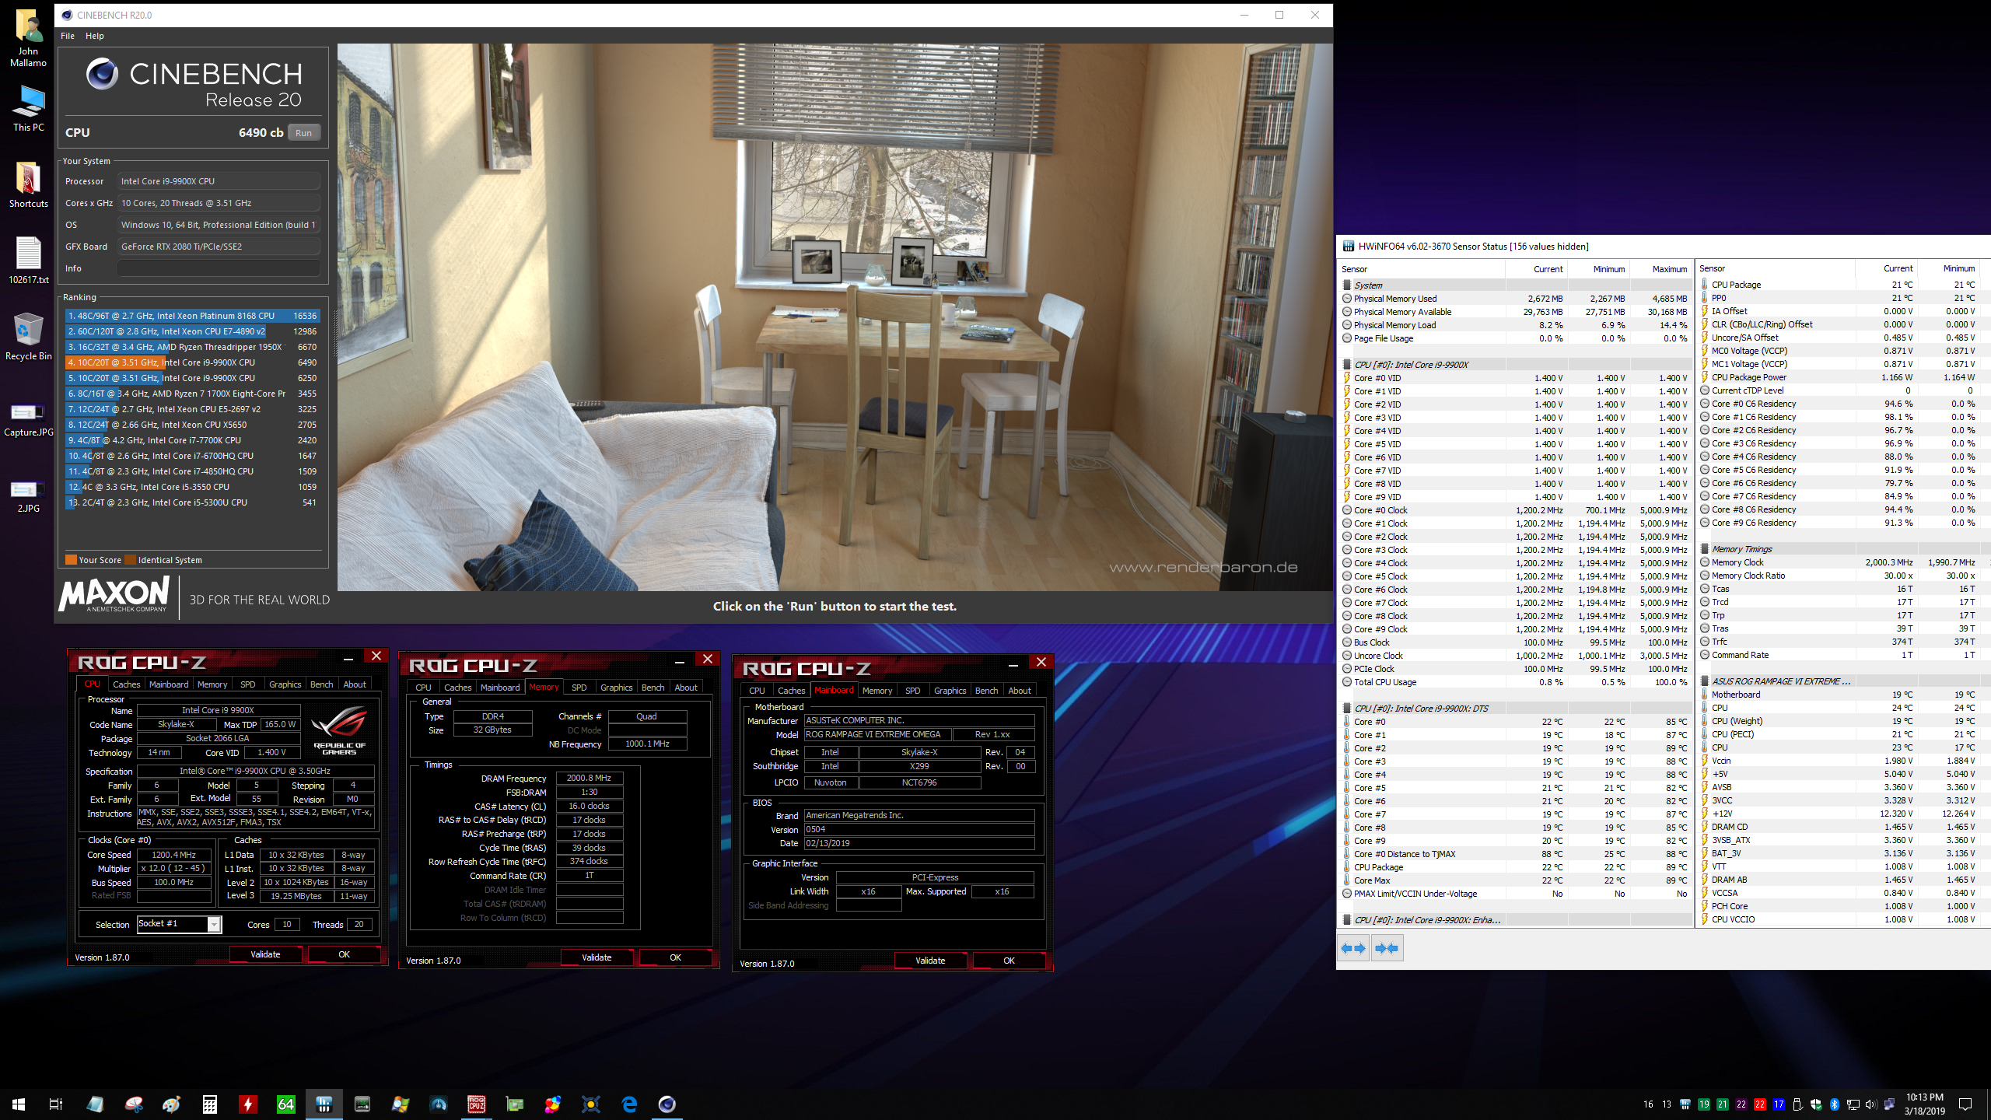Viewport: 1991px width, 1120px height.
Task: Open Microsoft Edge from the taskbar
Action: (629, 1104)
